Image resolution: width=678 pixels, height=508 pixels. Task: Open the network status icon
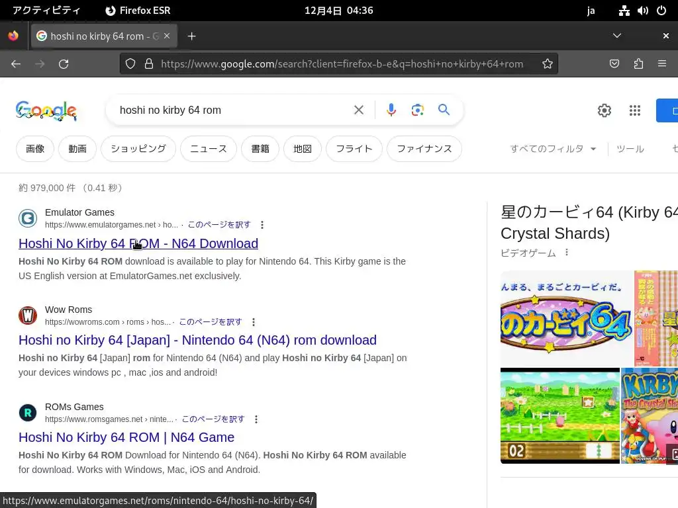[x=624, y=11]
